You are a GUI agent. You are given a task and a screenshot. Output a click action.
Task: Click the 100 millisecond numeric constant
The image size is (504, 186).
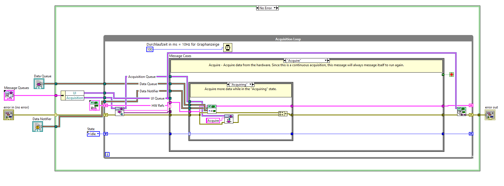[150, 49]
